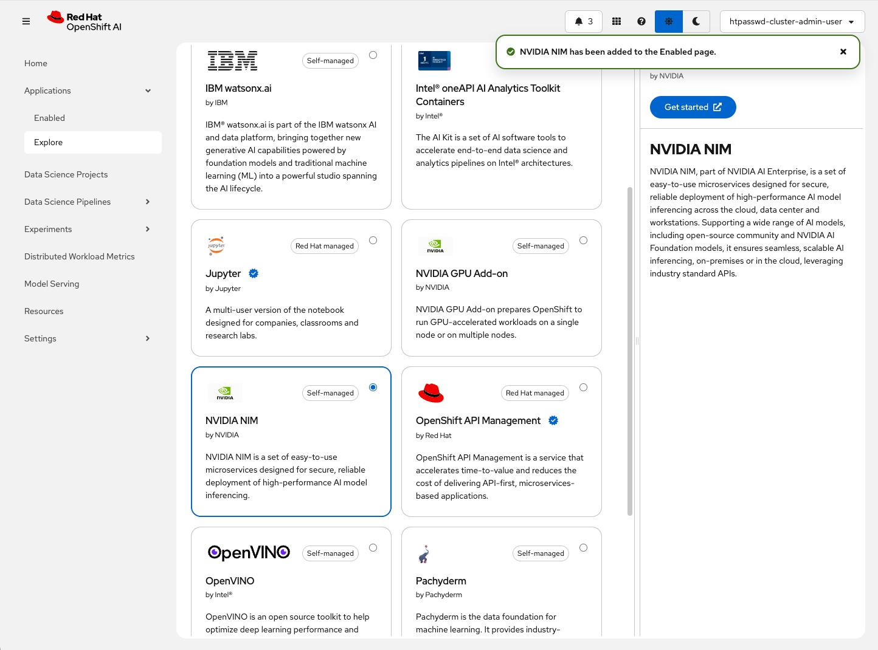This screenshot has height=650, width=878.
Task: Click the card grid vertical scrollbar
Action: coord(629,351)
